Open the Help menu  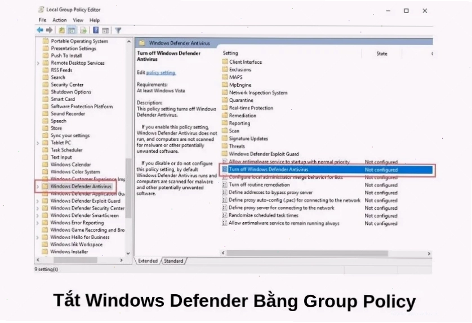95,20
